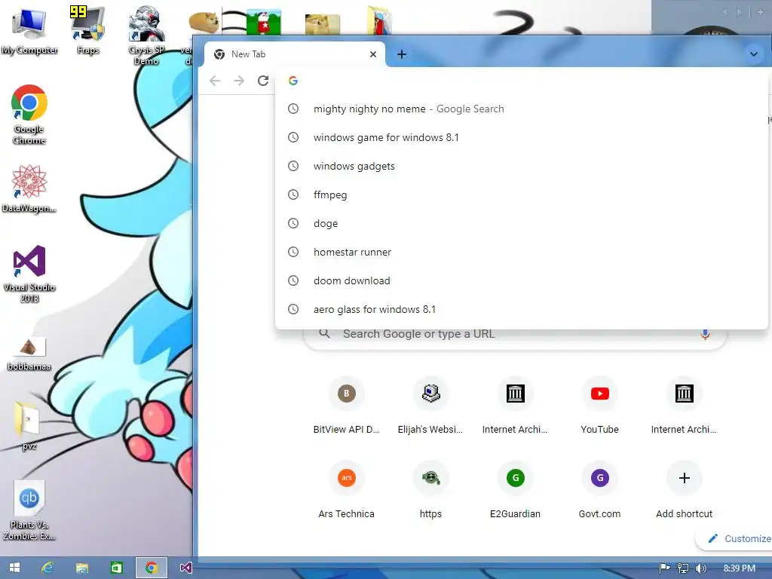Pick the 'doom download' suggestion

point(522,280)
